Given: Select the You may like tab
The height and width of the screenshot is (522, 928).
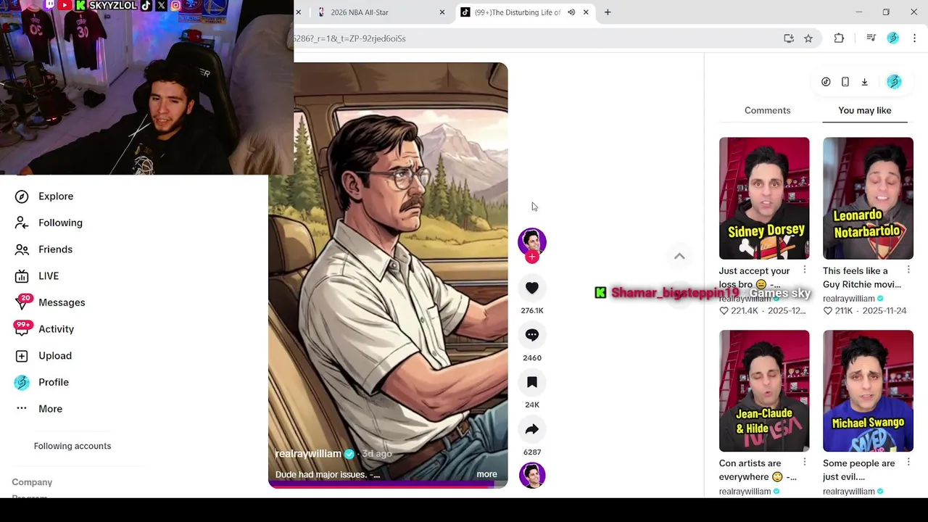Looking at the screenshot, I should pyautogui.click(x=865, y=110).
